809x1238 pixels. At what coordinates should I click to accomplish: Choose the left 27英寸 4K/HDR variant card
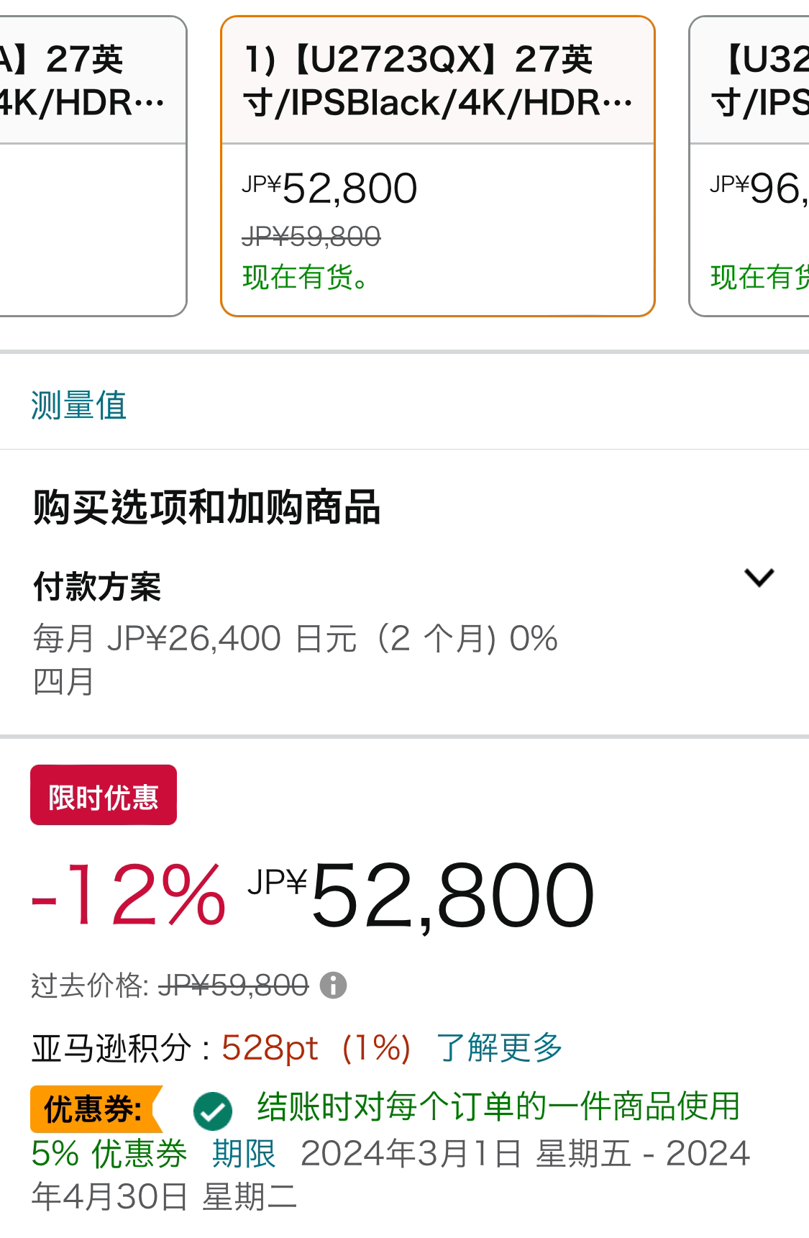tap(93, 166)
